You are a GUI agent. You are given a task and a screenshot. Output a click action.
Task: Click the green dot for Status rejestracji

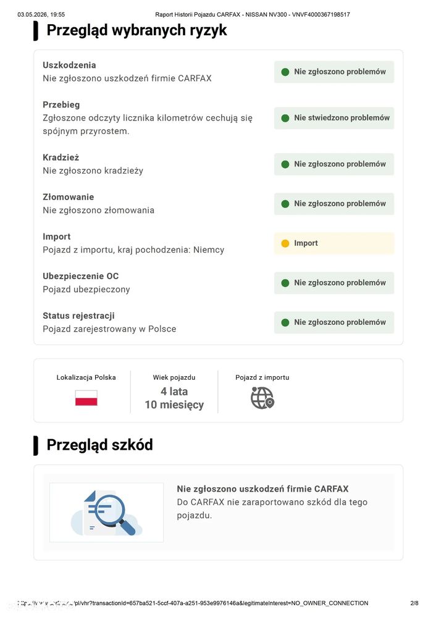(x=285, y=322)
